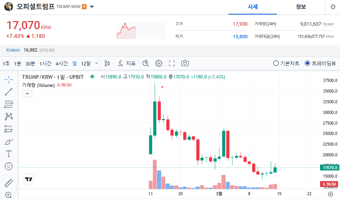Image resolution: width=340 pixels, height=199 pixels.
Task: Toggle fullscreen chart mode
Action: point(172,63)
